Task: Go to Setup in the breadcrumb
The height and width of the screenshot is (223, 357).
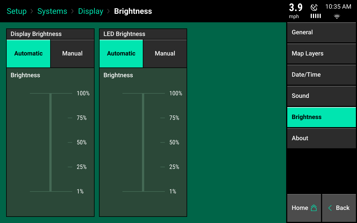Action: [16, 11]
